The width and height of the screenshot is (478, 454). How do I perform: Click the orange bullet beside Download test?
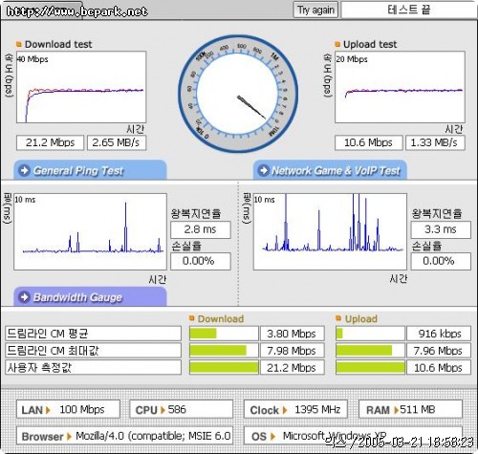pyautogui.click(x=19, y=44)
